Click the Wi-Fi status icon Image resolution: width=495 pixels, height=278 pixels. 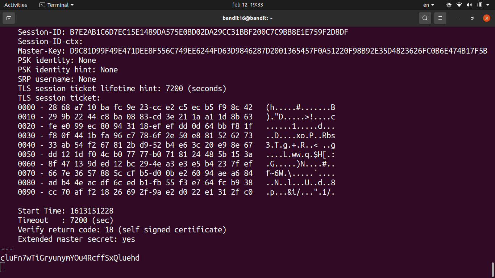point(459,5)
